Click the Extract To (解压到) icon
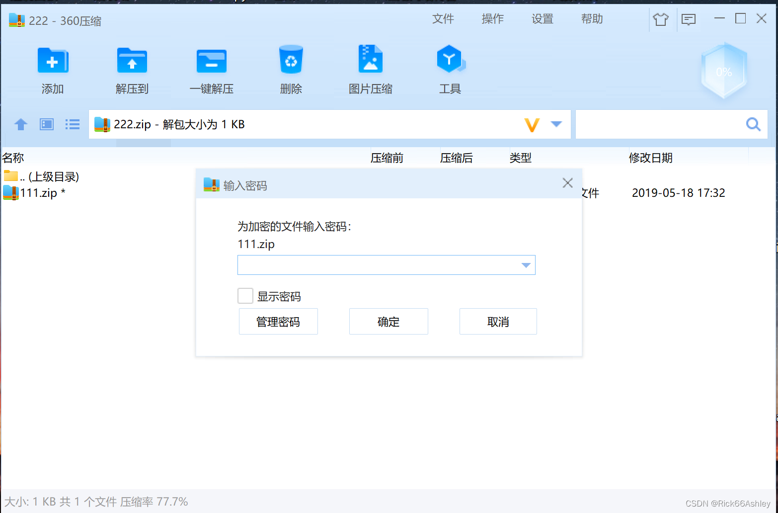 (132, 61)
